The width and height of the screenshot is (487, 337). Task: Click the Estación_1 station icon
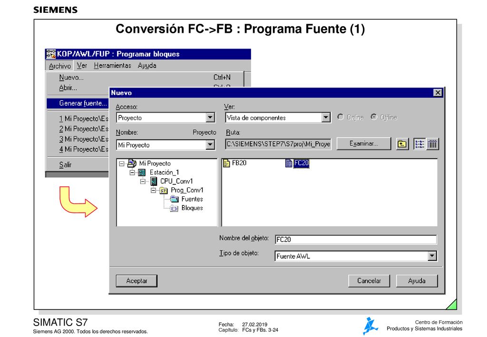[142, 172]
